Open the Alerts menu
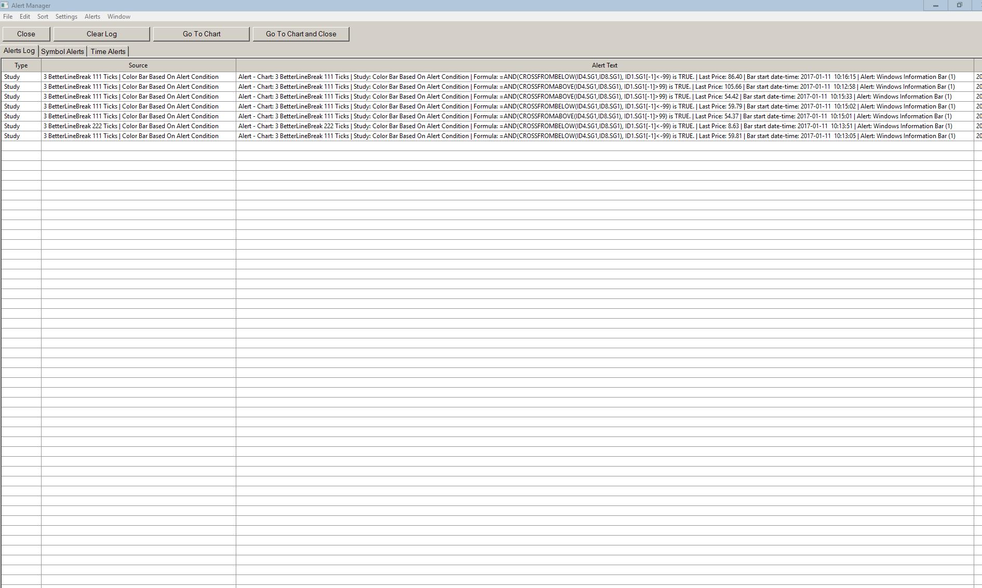This screenshot has width=982, height=588. coord(92,17)
